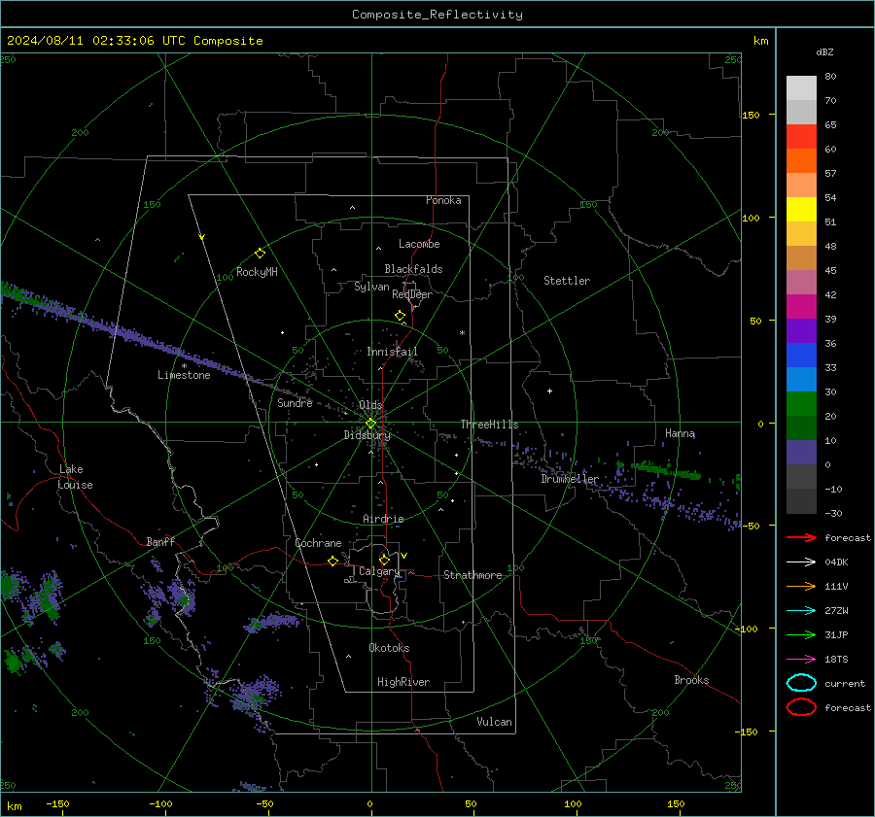
Task: Click the ThreeHills town label
Action: coord(489,425)
